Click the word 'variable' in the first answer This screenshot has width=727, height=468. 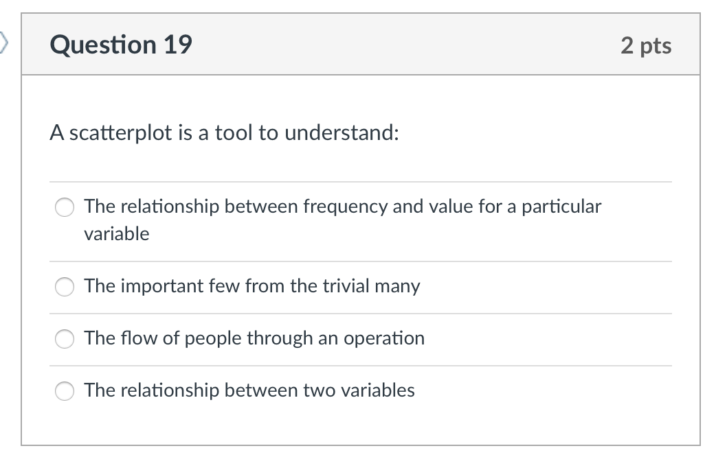tap(115, 233)
